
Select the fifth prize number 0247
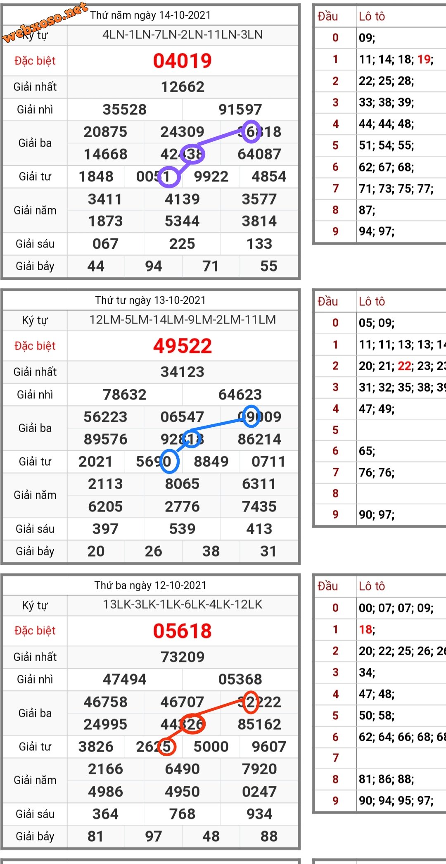click(x=259, y=792)
